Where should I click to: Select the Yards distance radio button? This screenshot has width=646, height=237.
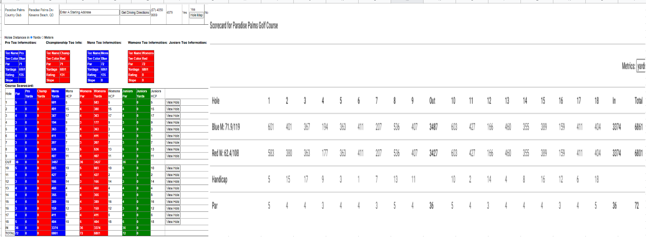click(31, 38)
